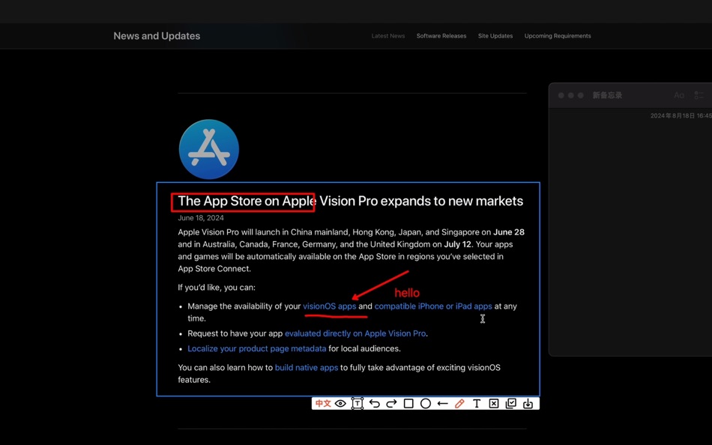Click the June 18, 2024 date text
Viewport: 712px width, 445px height.
[201, 218]
